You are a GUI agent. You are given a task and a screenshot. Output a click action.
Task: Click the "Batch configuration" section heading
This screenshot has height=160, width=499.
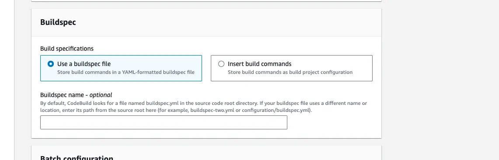coord(77,158)
